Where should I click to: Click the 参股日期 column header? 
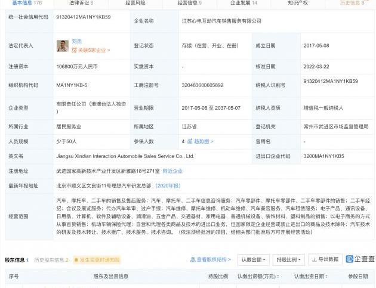[358, 277]
